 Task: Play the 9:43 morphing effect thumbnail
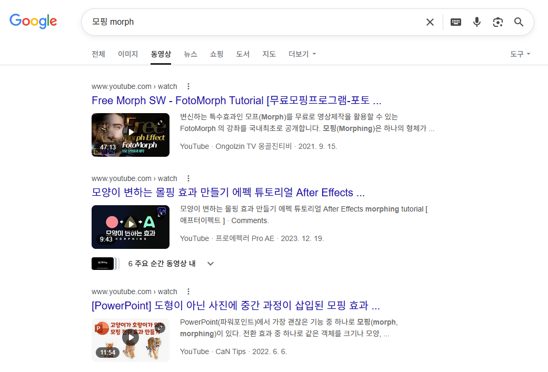131,227
